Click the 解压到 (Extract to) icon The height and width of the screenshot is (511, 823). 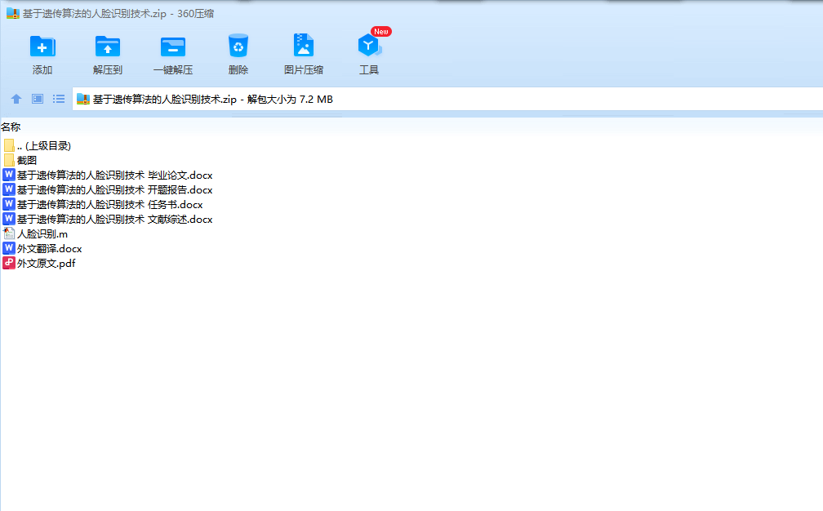[108, 47]
